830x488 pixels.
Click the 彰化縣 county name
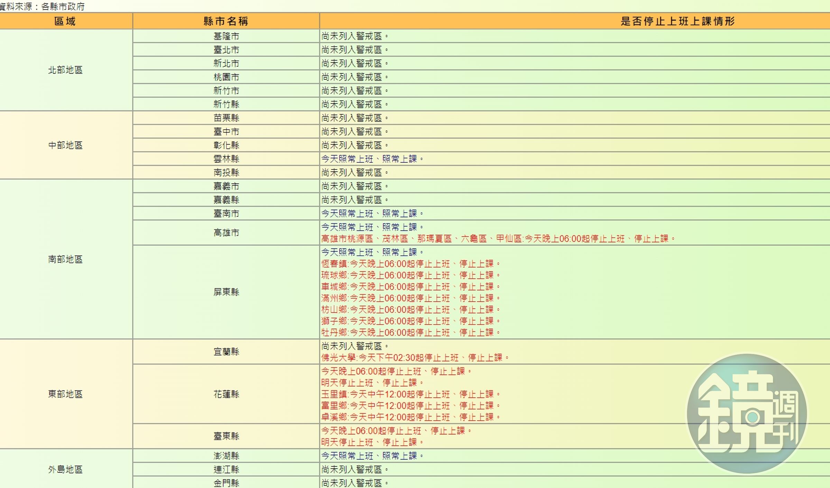pyautogui.click(x=226, y=145)
